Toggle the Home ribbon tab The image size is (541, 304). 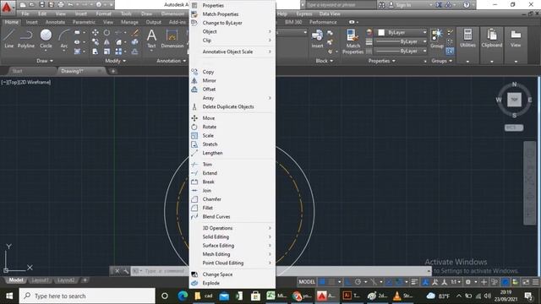click(11, 22)
